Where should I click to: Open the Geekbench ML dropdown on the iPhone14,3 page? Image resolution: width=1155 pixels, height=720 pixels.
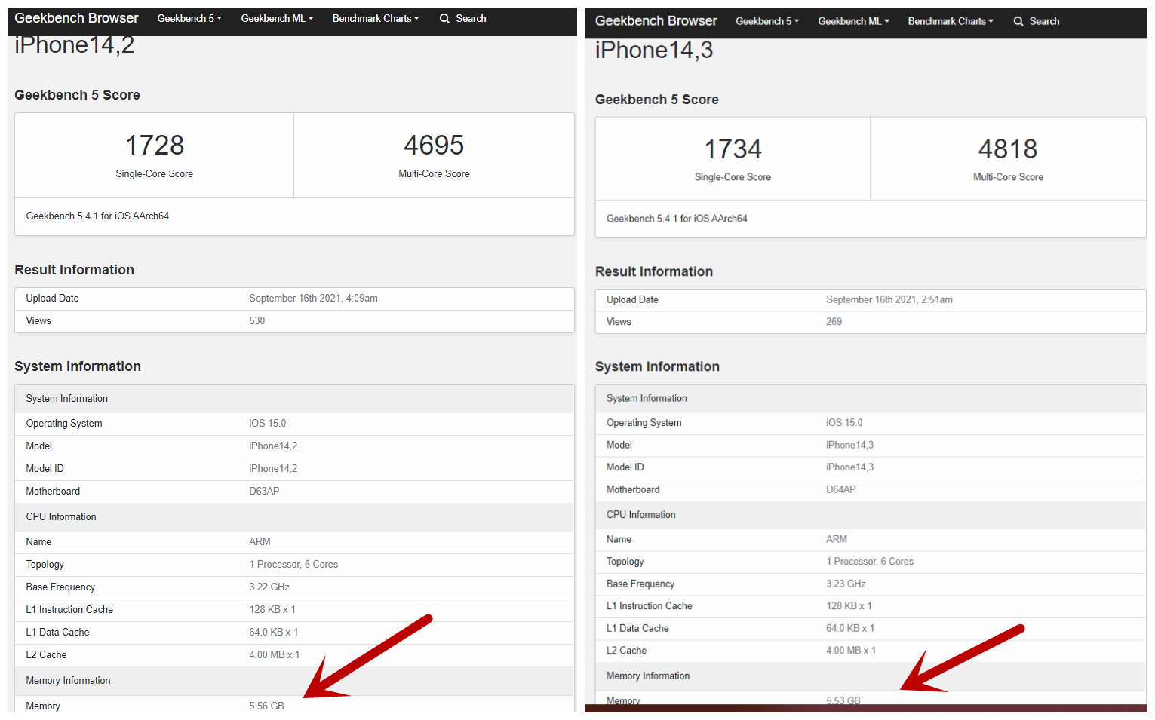854,21
